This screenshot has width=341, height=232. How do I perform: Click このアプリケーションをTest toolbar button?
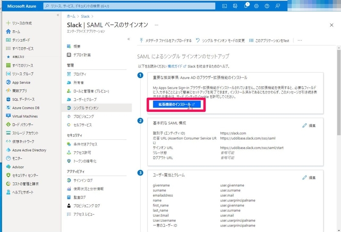pos(269,40)
